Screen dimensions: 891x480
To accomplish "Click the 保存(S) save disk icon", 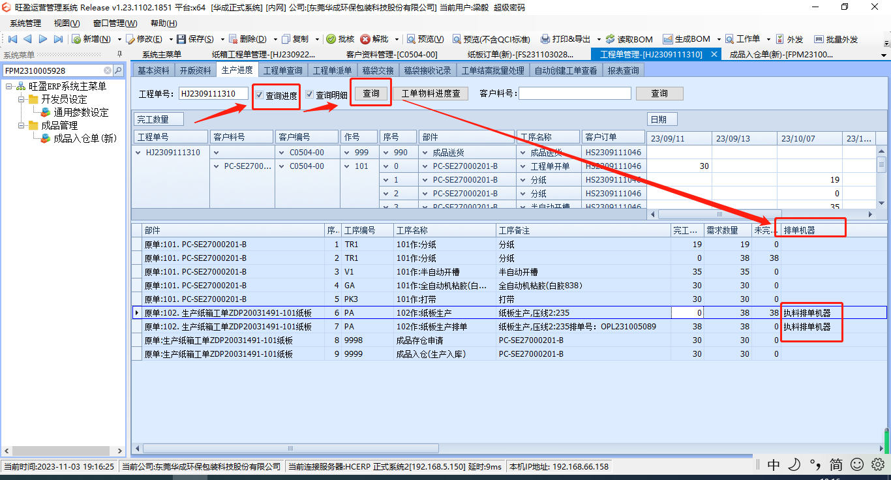I will click(181, 39).
